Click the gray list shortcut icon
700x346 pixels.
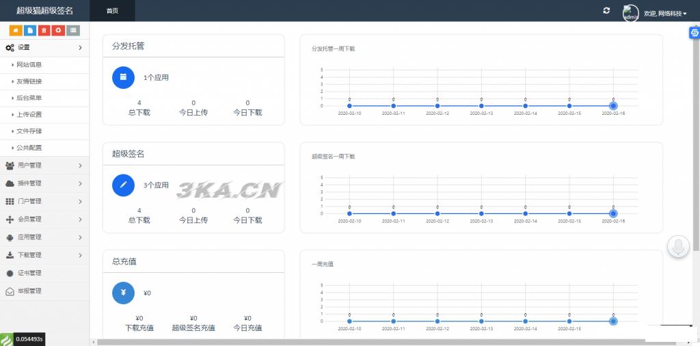click(73, 30)
